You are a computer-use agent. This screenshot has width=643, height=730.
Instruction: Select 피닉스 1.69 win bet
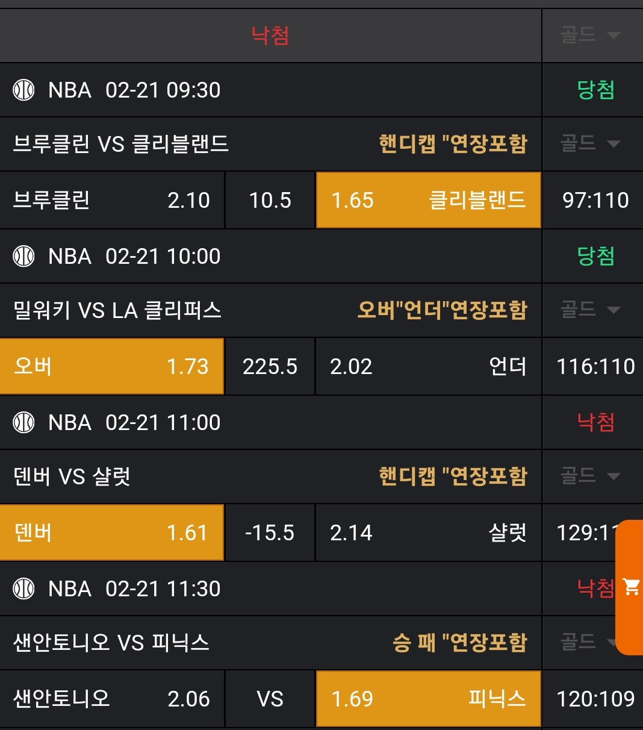point(428,699)
